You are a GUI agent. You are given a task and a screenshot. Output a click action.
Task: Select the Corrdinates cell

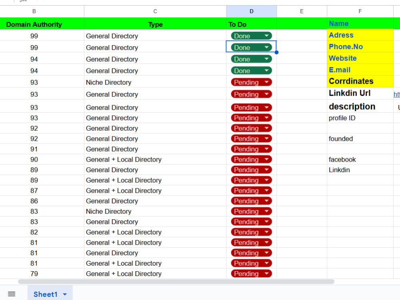[360, 81]
